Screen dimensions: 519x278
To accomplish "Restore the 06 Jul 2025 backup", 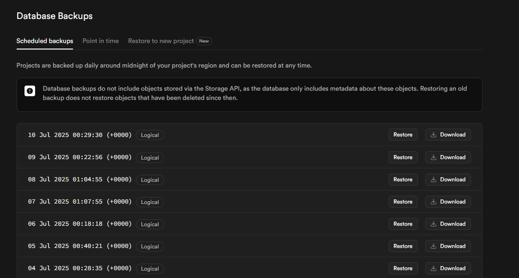I will pyautogui.click(x=403, y=224).
